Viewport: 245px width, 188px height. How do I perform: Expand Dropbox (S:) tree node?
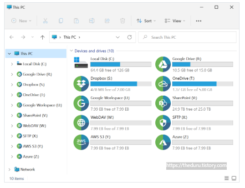12,85
